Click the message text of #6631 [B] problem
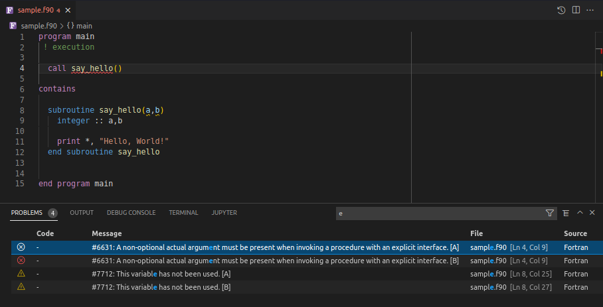 pyautogui.click(x=275, y=261)
